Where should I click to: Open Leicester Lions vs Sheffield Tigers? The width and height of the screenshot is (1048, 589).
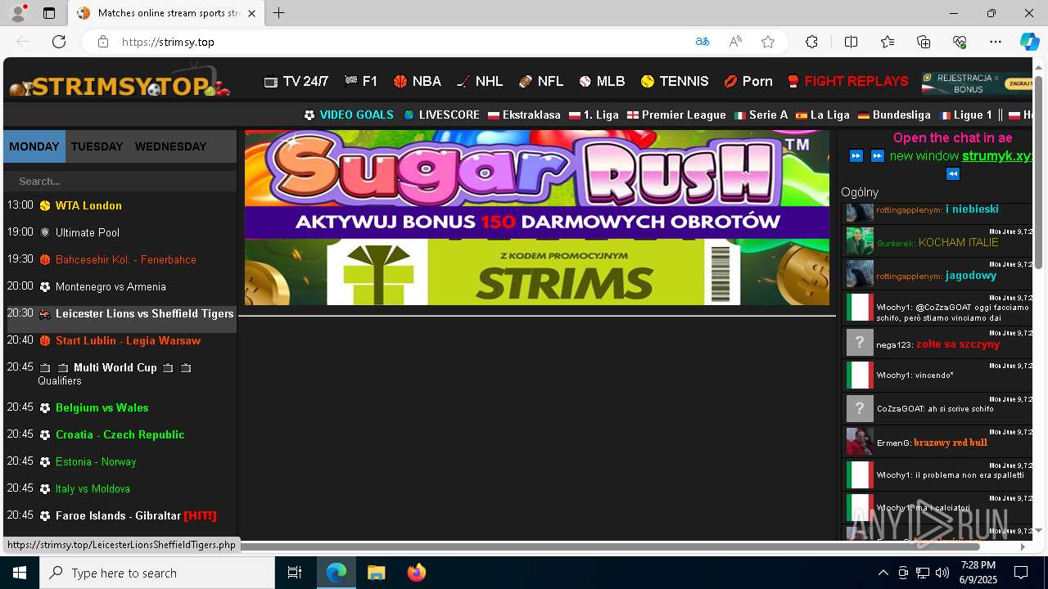pos(145,313)
